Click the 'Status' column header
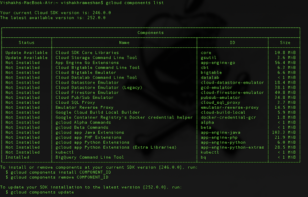308x197 pixels. point(26,43)
